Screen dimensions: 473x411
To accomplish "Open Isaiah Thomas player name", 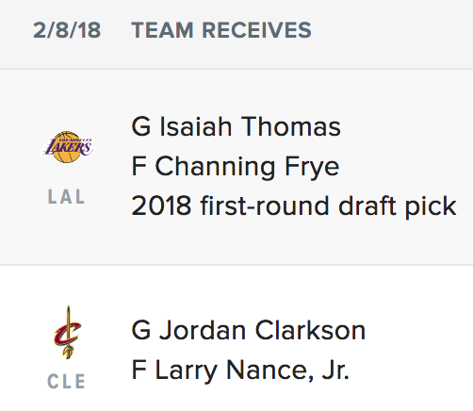I will (x=251, y=126).
